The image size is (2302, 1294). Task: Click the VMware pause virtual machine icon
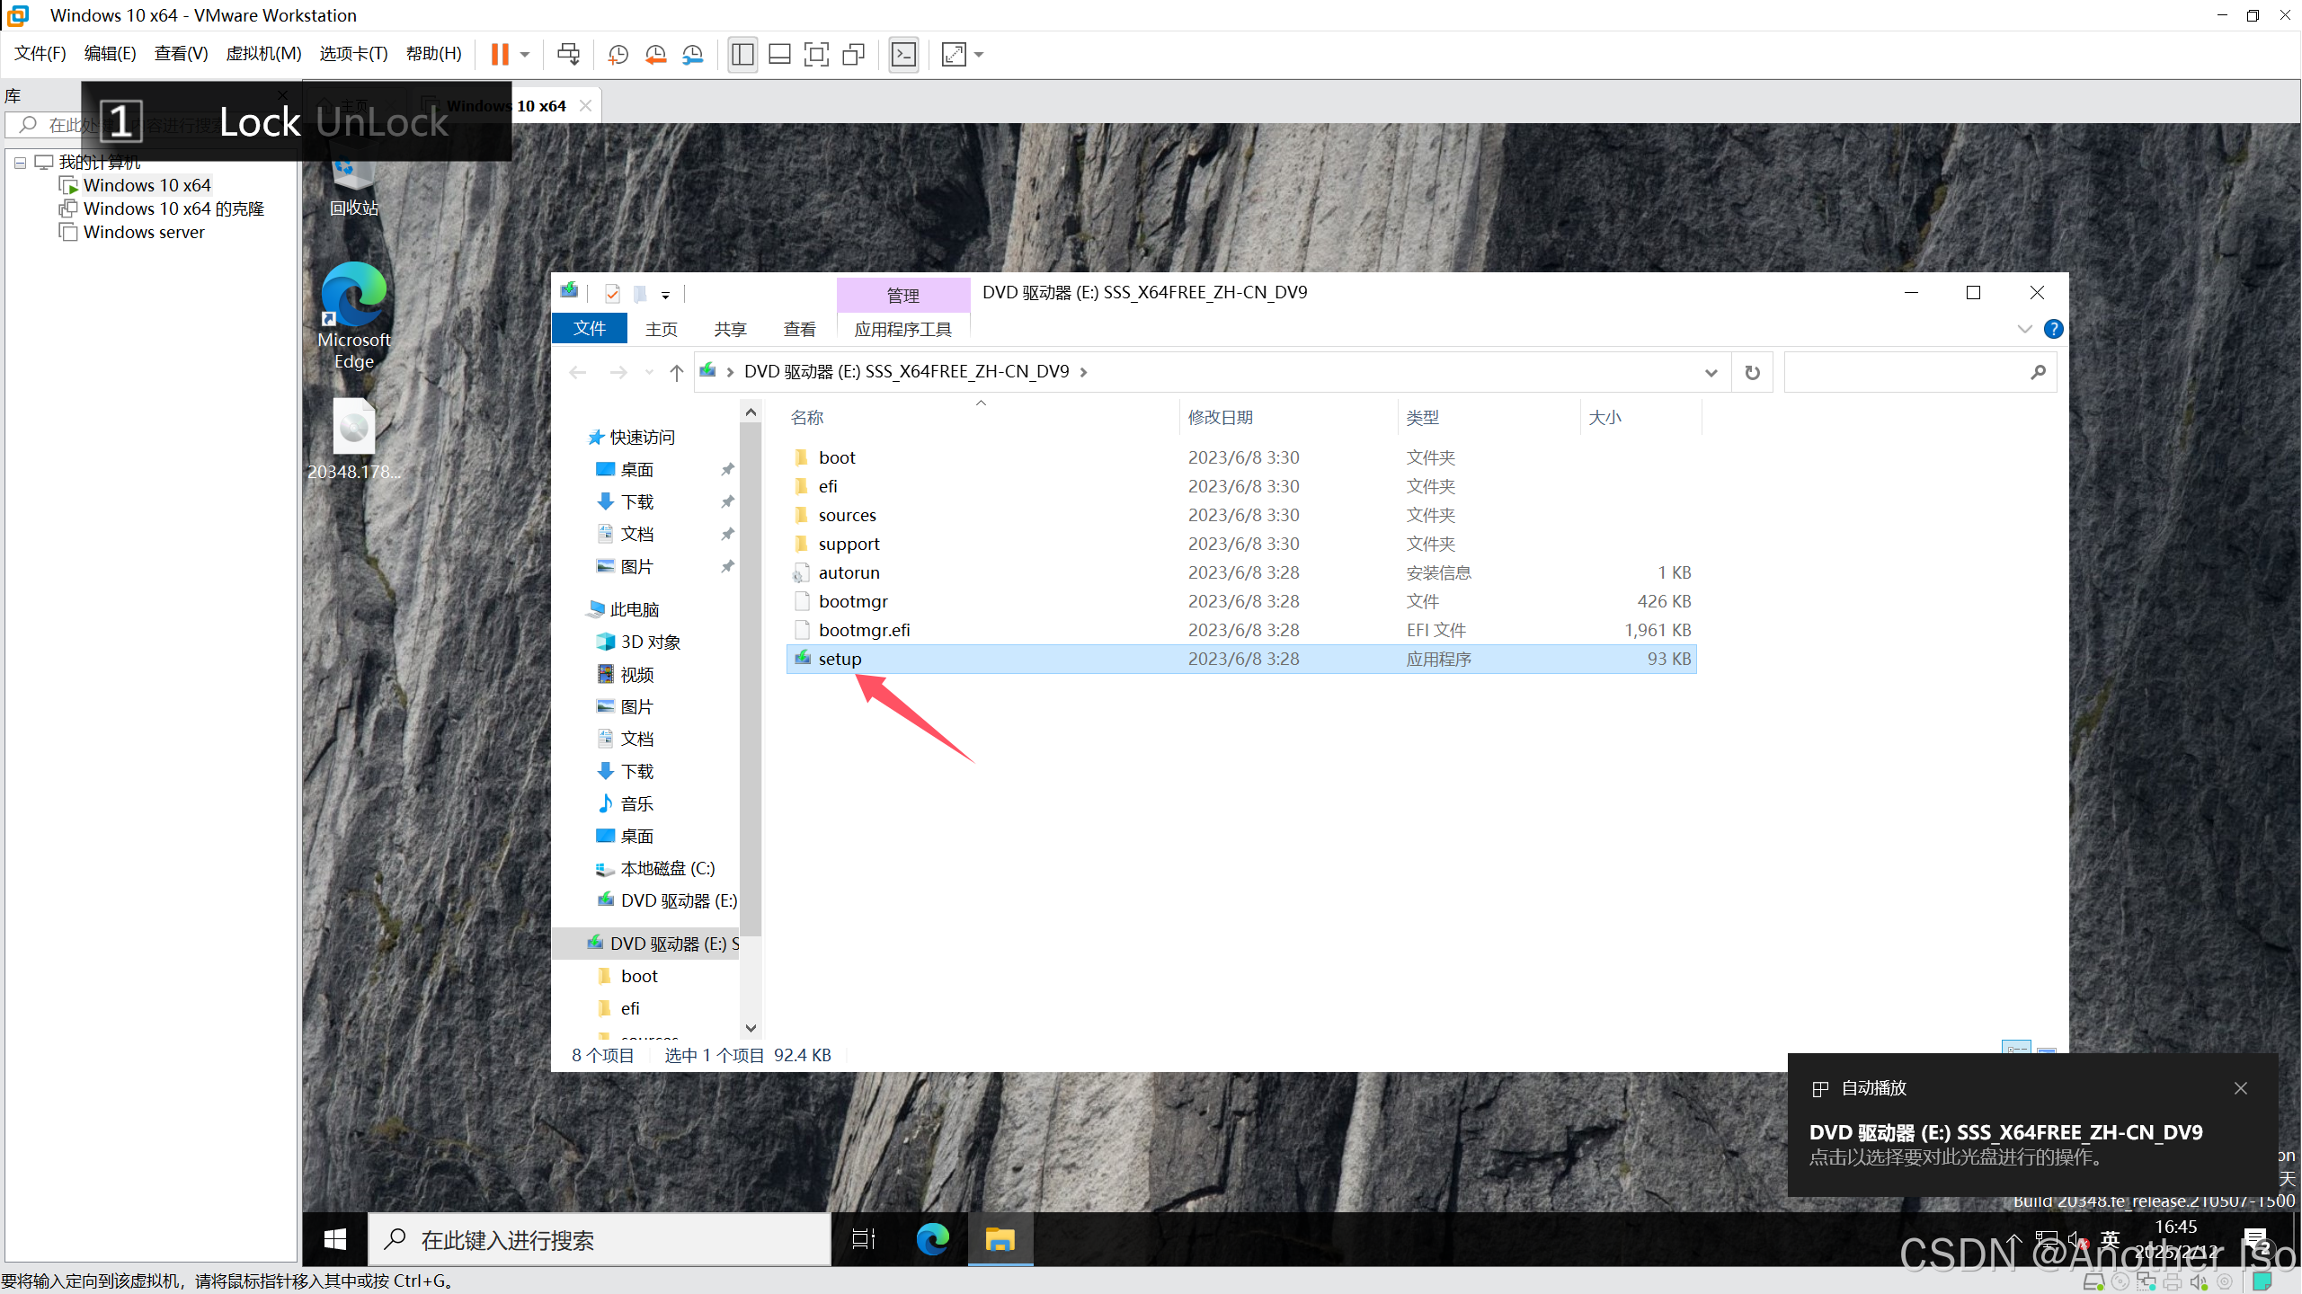[500, 55]
